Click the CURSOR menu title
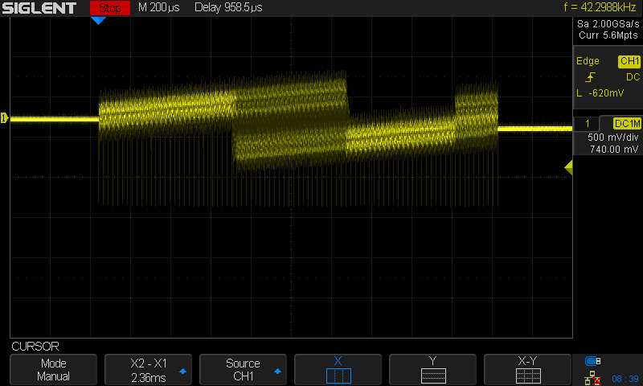643x386 pixels. [35, 347]
